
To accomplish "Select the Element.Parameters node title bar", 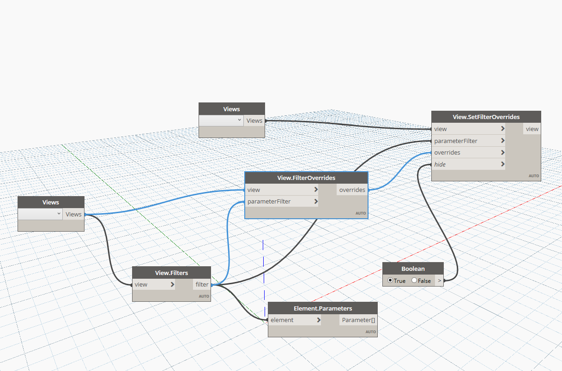I will [322, 308].
